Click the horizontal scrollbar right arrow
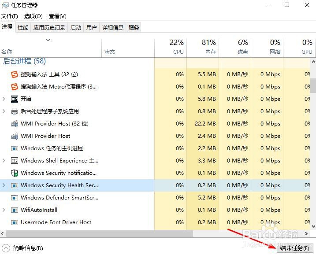The height and width of the screenshot is (255, 316). (x=306, y=234)
